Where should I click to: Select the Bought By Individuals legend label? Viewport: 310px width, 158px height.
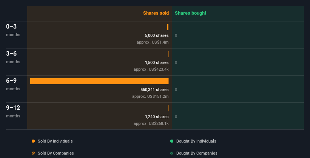click(196, 141)
